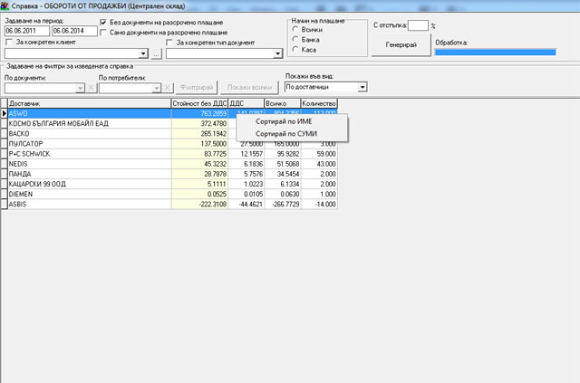The width and height of the screenshot is (580, 383).
Task: Click the 'С отстъпка' percent input field
Action: (418, 25)
